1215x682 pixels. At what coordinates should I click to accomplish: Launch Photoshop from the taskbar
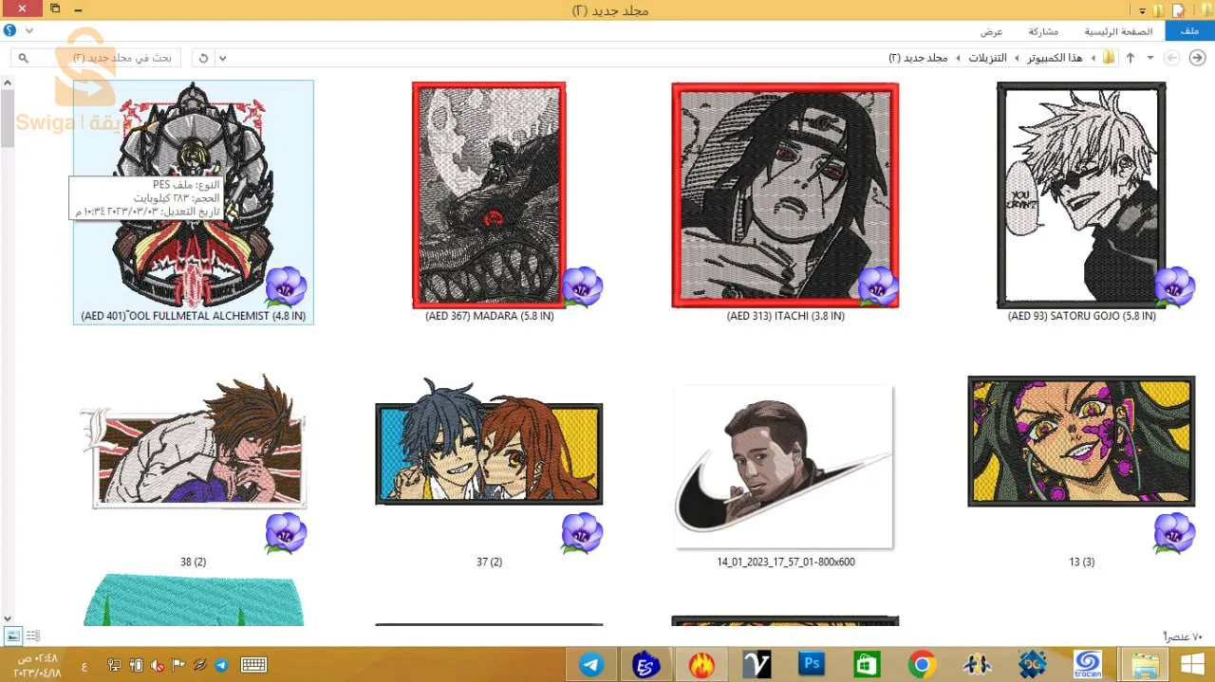coord(812,664)
